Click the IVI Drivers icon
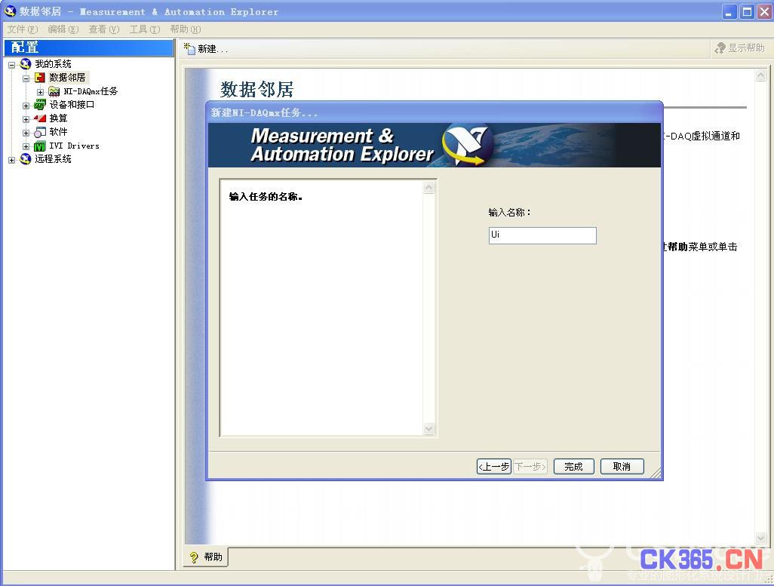 tap(39, 146)
